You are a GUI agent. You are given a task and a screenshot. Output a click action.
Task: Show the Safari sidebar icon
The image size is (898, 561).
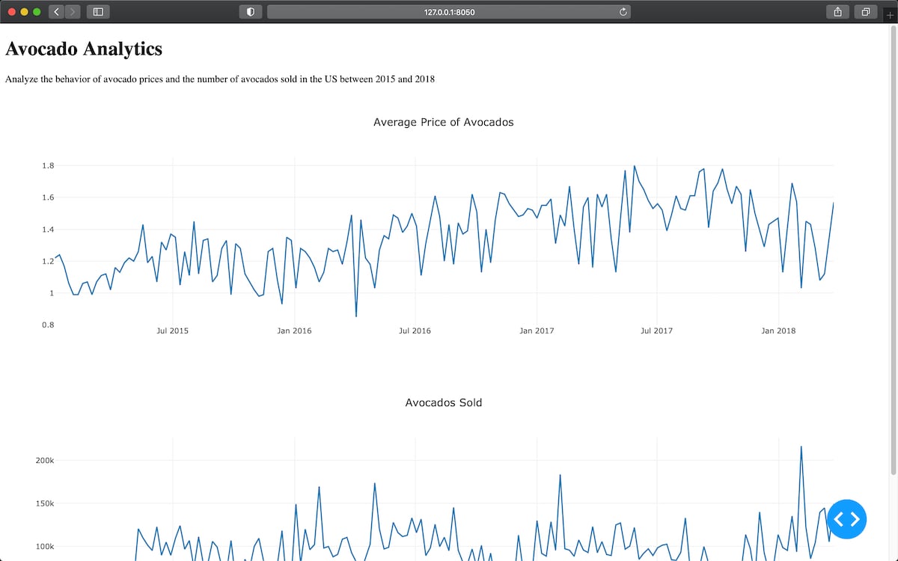click(x=97, y=12)
